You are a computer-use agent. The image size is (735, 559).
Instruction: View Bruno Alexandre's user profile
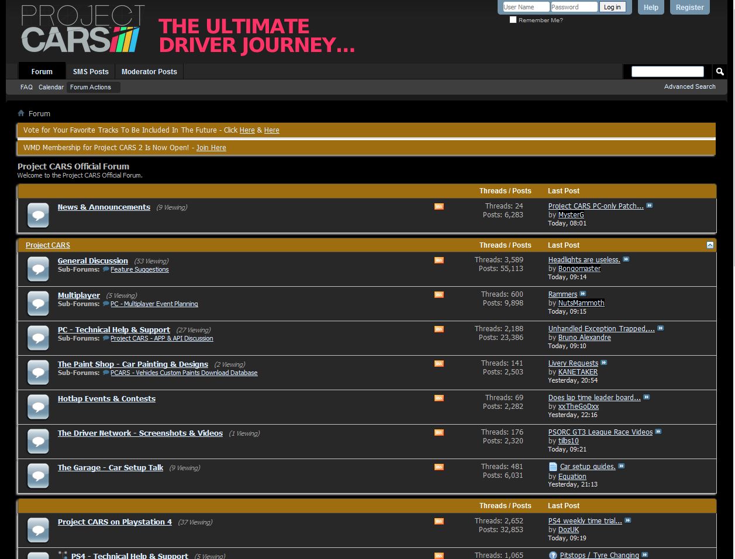[585, 338]
